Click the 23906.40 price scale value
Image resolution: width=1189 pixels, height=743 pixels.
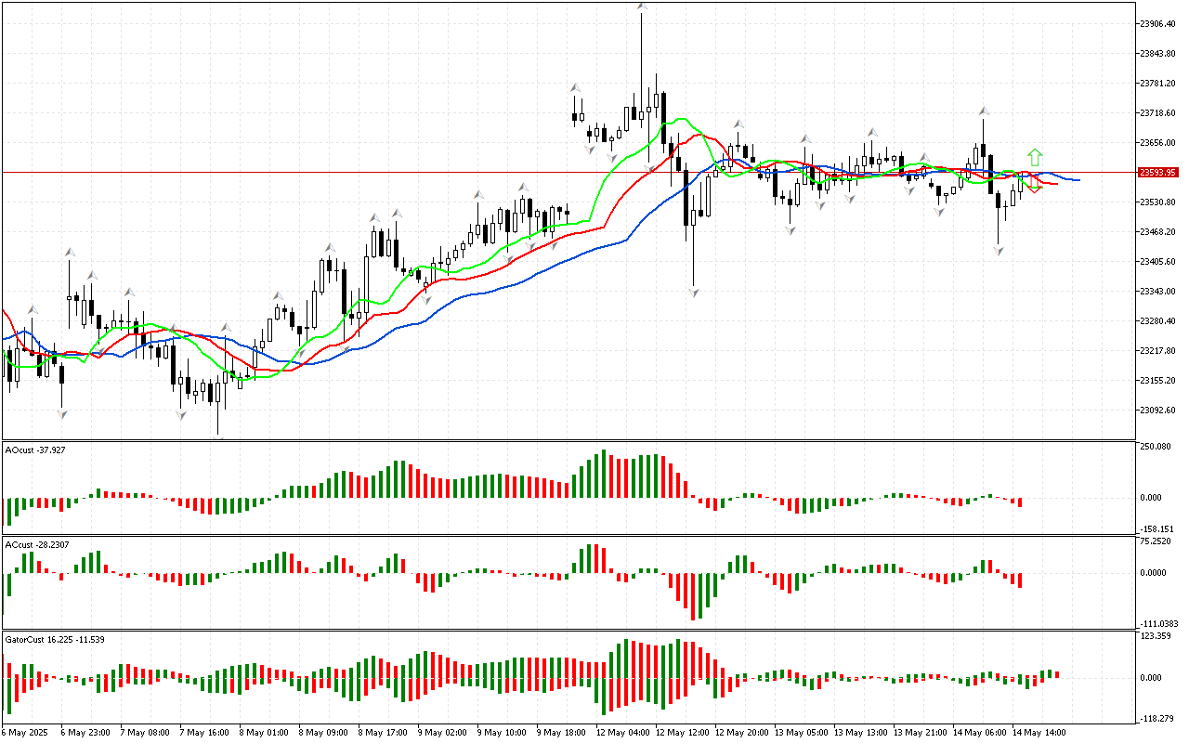tap(1157, 23)
